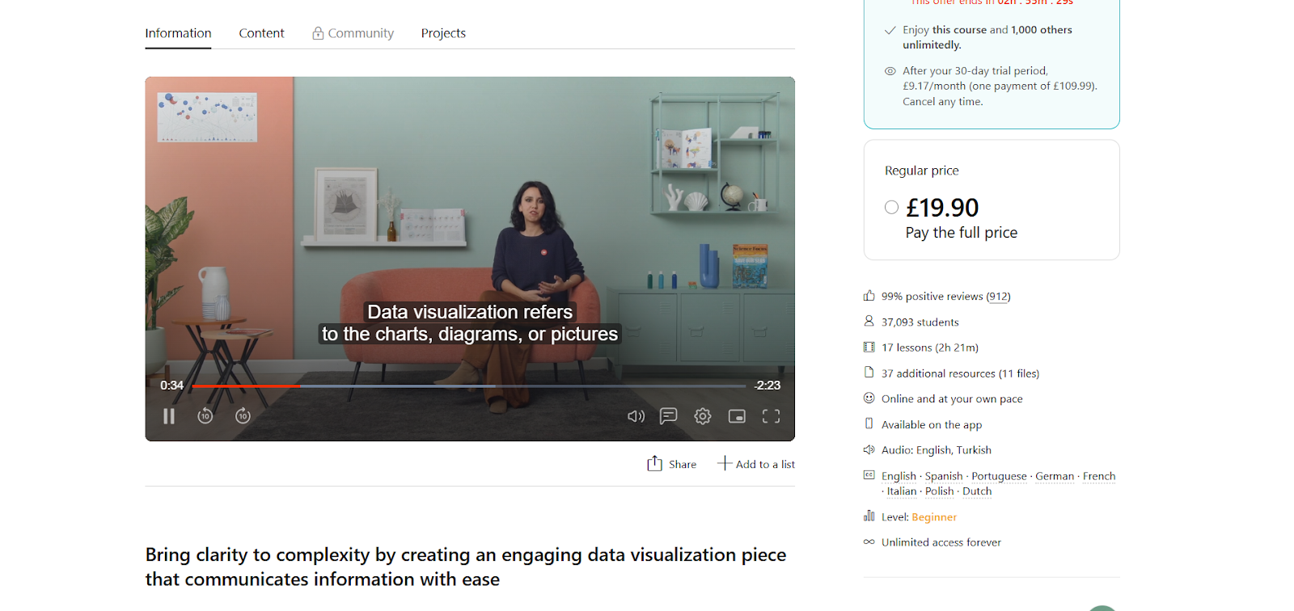Image resolution: width=1294 pixels, height=611 pixels.
Task: Select Portuguese subtitle language link
Action: click(999, 477)
